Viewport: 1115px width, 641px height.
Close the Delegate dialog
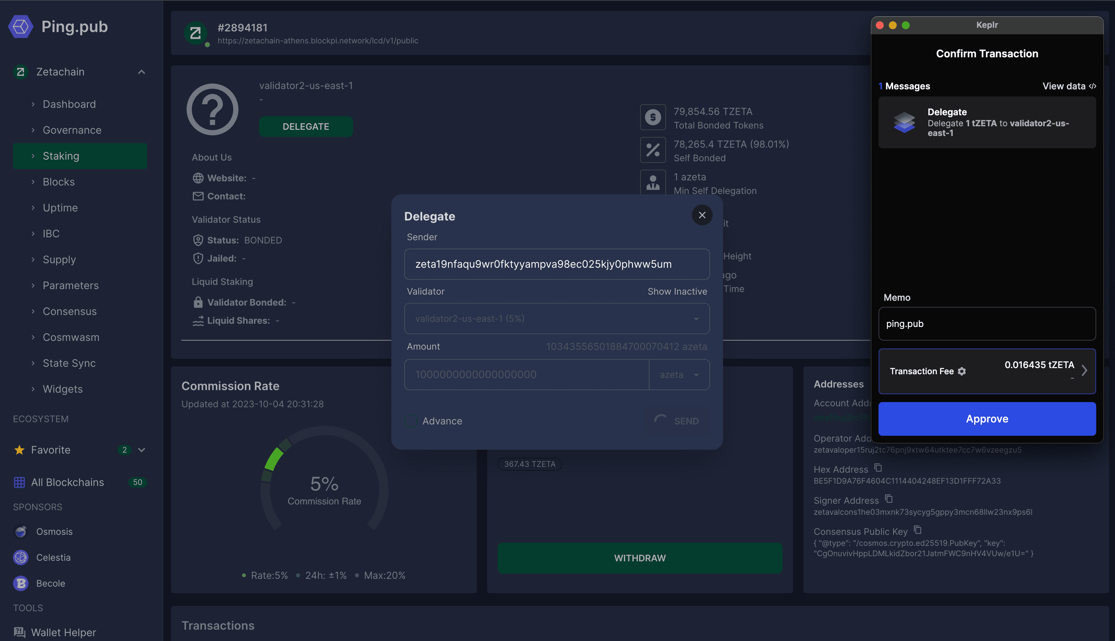702,215
